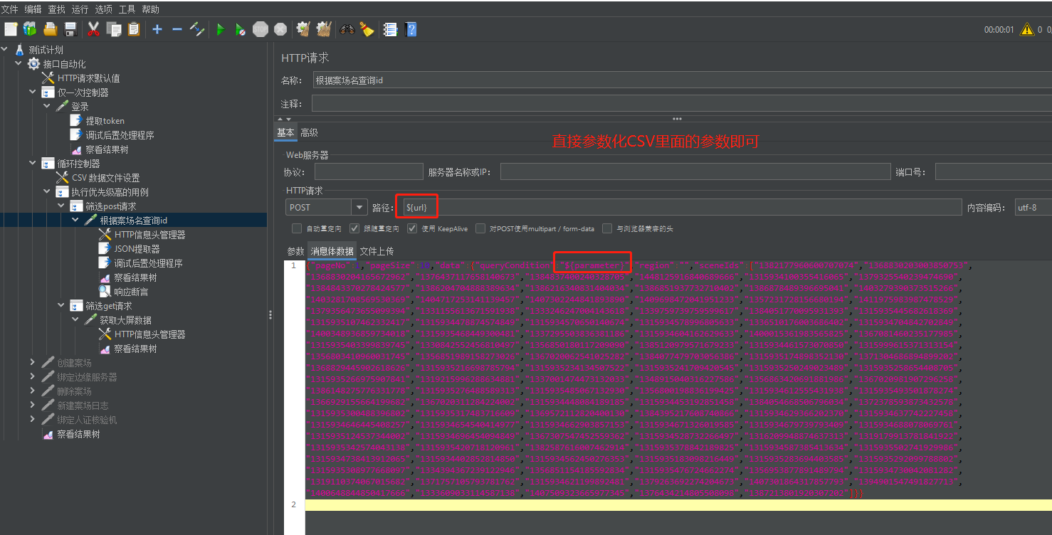Expand the 绑定边缘服务器 tree node
1052x535 pixels.
33,377
